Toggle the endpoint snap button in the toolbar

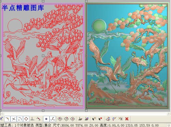click(x=7, y=119)
